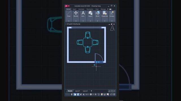The image size is (181, 101).
Task: Show more ribbon tabs with the double chevron
Action: point(108,9)
